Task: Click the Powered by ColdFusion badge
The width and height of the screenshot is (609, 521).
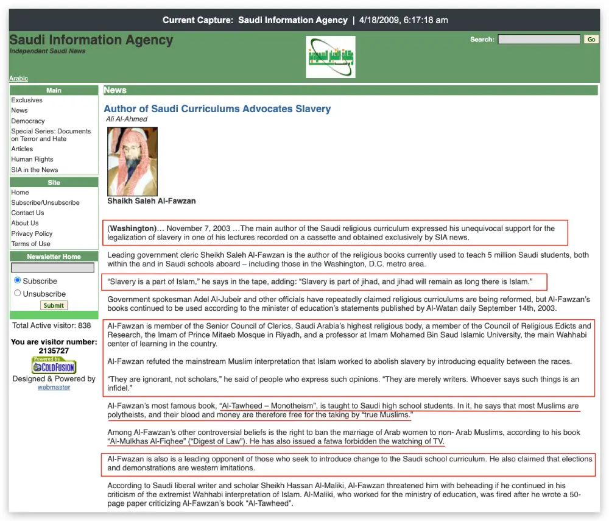Action: tap(54, 365)
